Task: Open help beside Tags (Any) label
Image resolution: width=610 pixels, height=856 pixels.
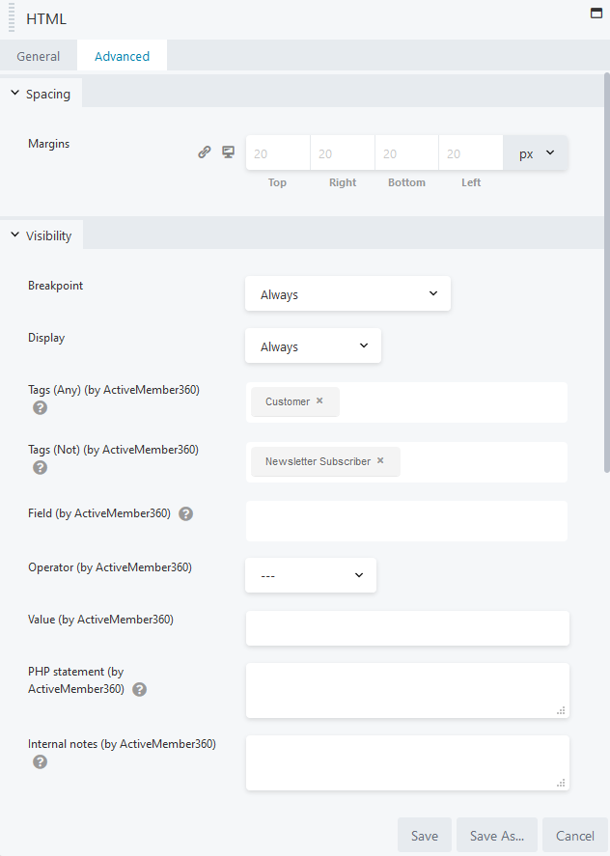Action: pos(39,408)
